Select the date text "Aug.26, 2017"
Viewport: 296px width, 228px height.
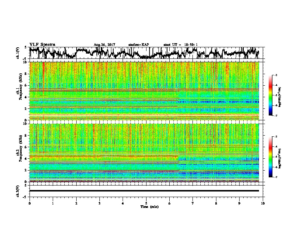(104, 45)
